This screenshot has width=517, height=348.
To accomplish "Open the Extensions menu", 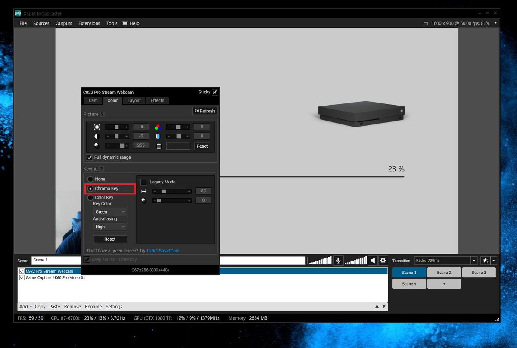I will pos(89,23).
